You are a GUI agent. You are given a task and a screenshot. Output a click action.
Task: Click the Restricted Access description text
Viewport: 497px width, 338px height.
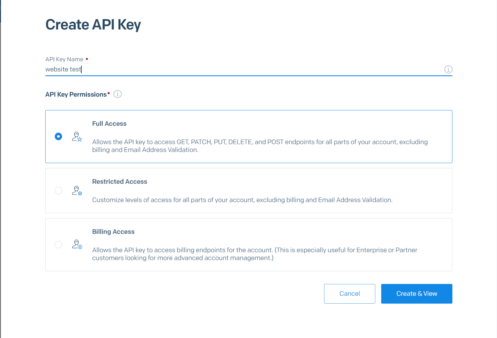coord(242,200)
